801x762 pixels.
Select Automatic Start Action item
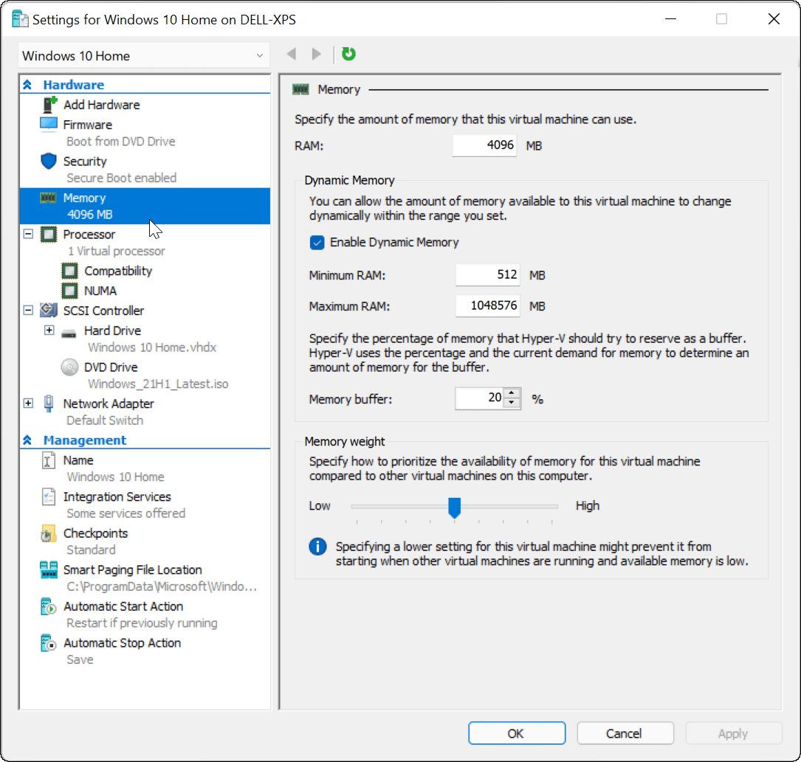click(123, 606)
